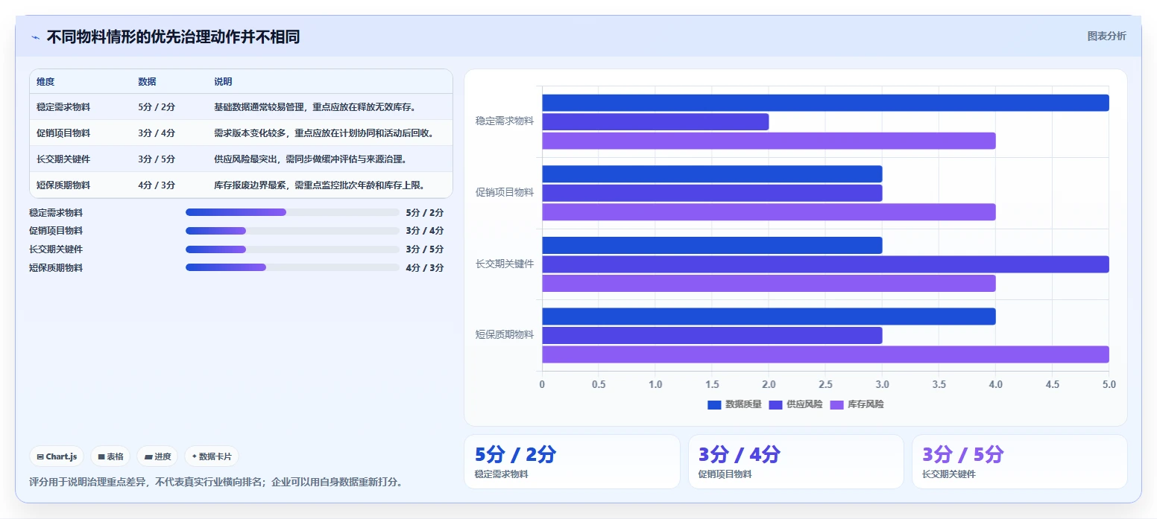Select the 进度 tag chip
The image size is (1157, 519).
(x=157, y=456)
